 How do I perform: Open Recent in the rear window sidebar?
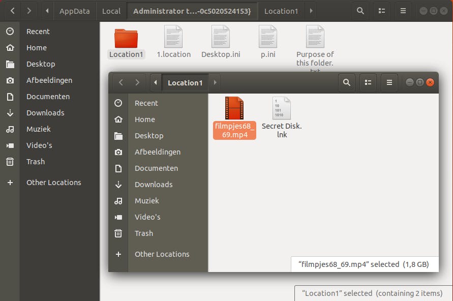(49, 32)
